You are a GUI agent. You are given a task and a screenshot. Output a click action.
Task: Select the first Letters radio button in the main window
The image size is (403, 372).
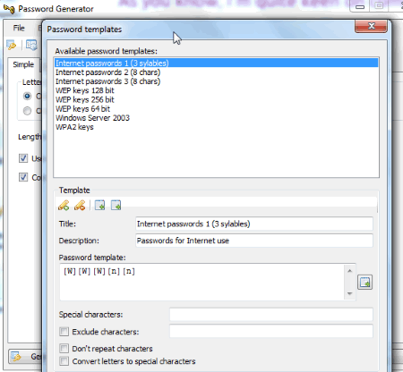[27, 96]
